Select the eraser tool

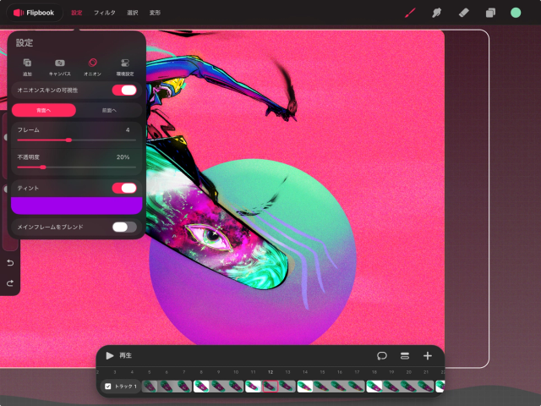point(463,13)
